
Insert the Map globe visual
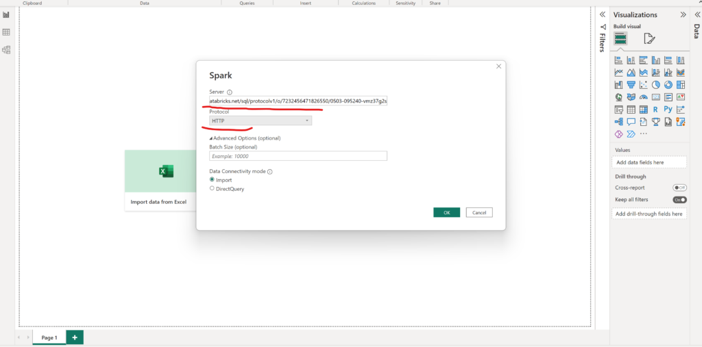619,97
